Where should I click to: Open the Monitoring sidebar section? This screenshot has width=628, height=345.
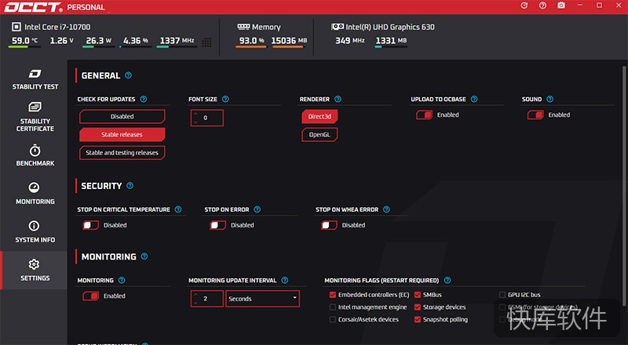click(x=35, y=194)
